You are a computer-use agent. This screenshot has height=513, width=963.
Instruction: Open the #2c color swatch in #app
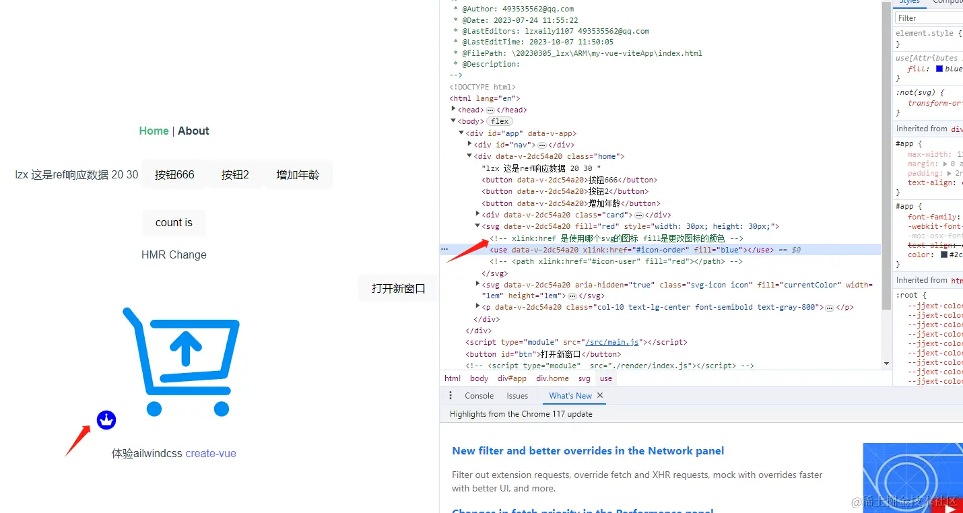944,254
